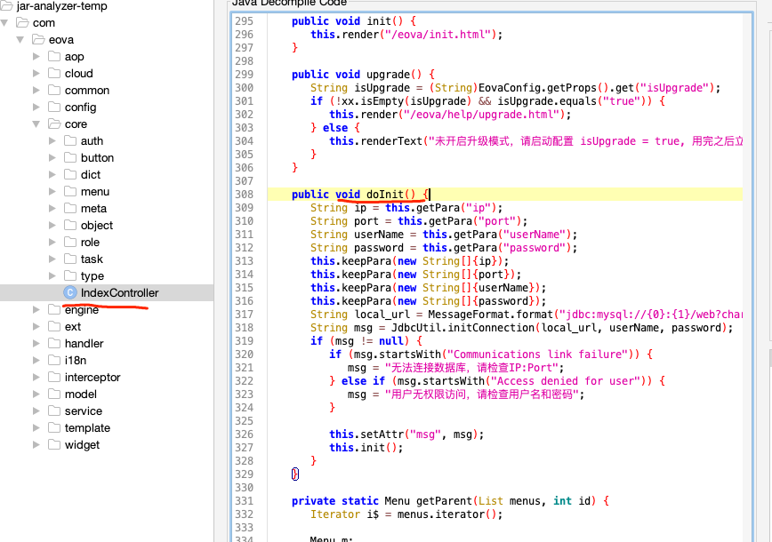
Task: Expand the cloud package
Action: click(x=36, y=73)
